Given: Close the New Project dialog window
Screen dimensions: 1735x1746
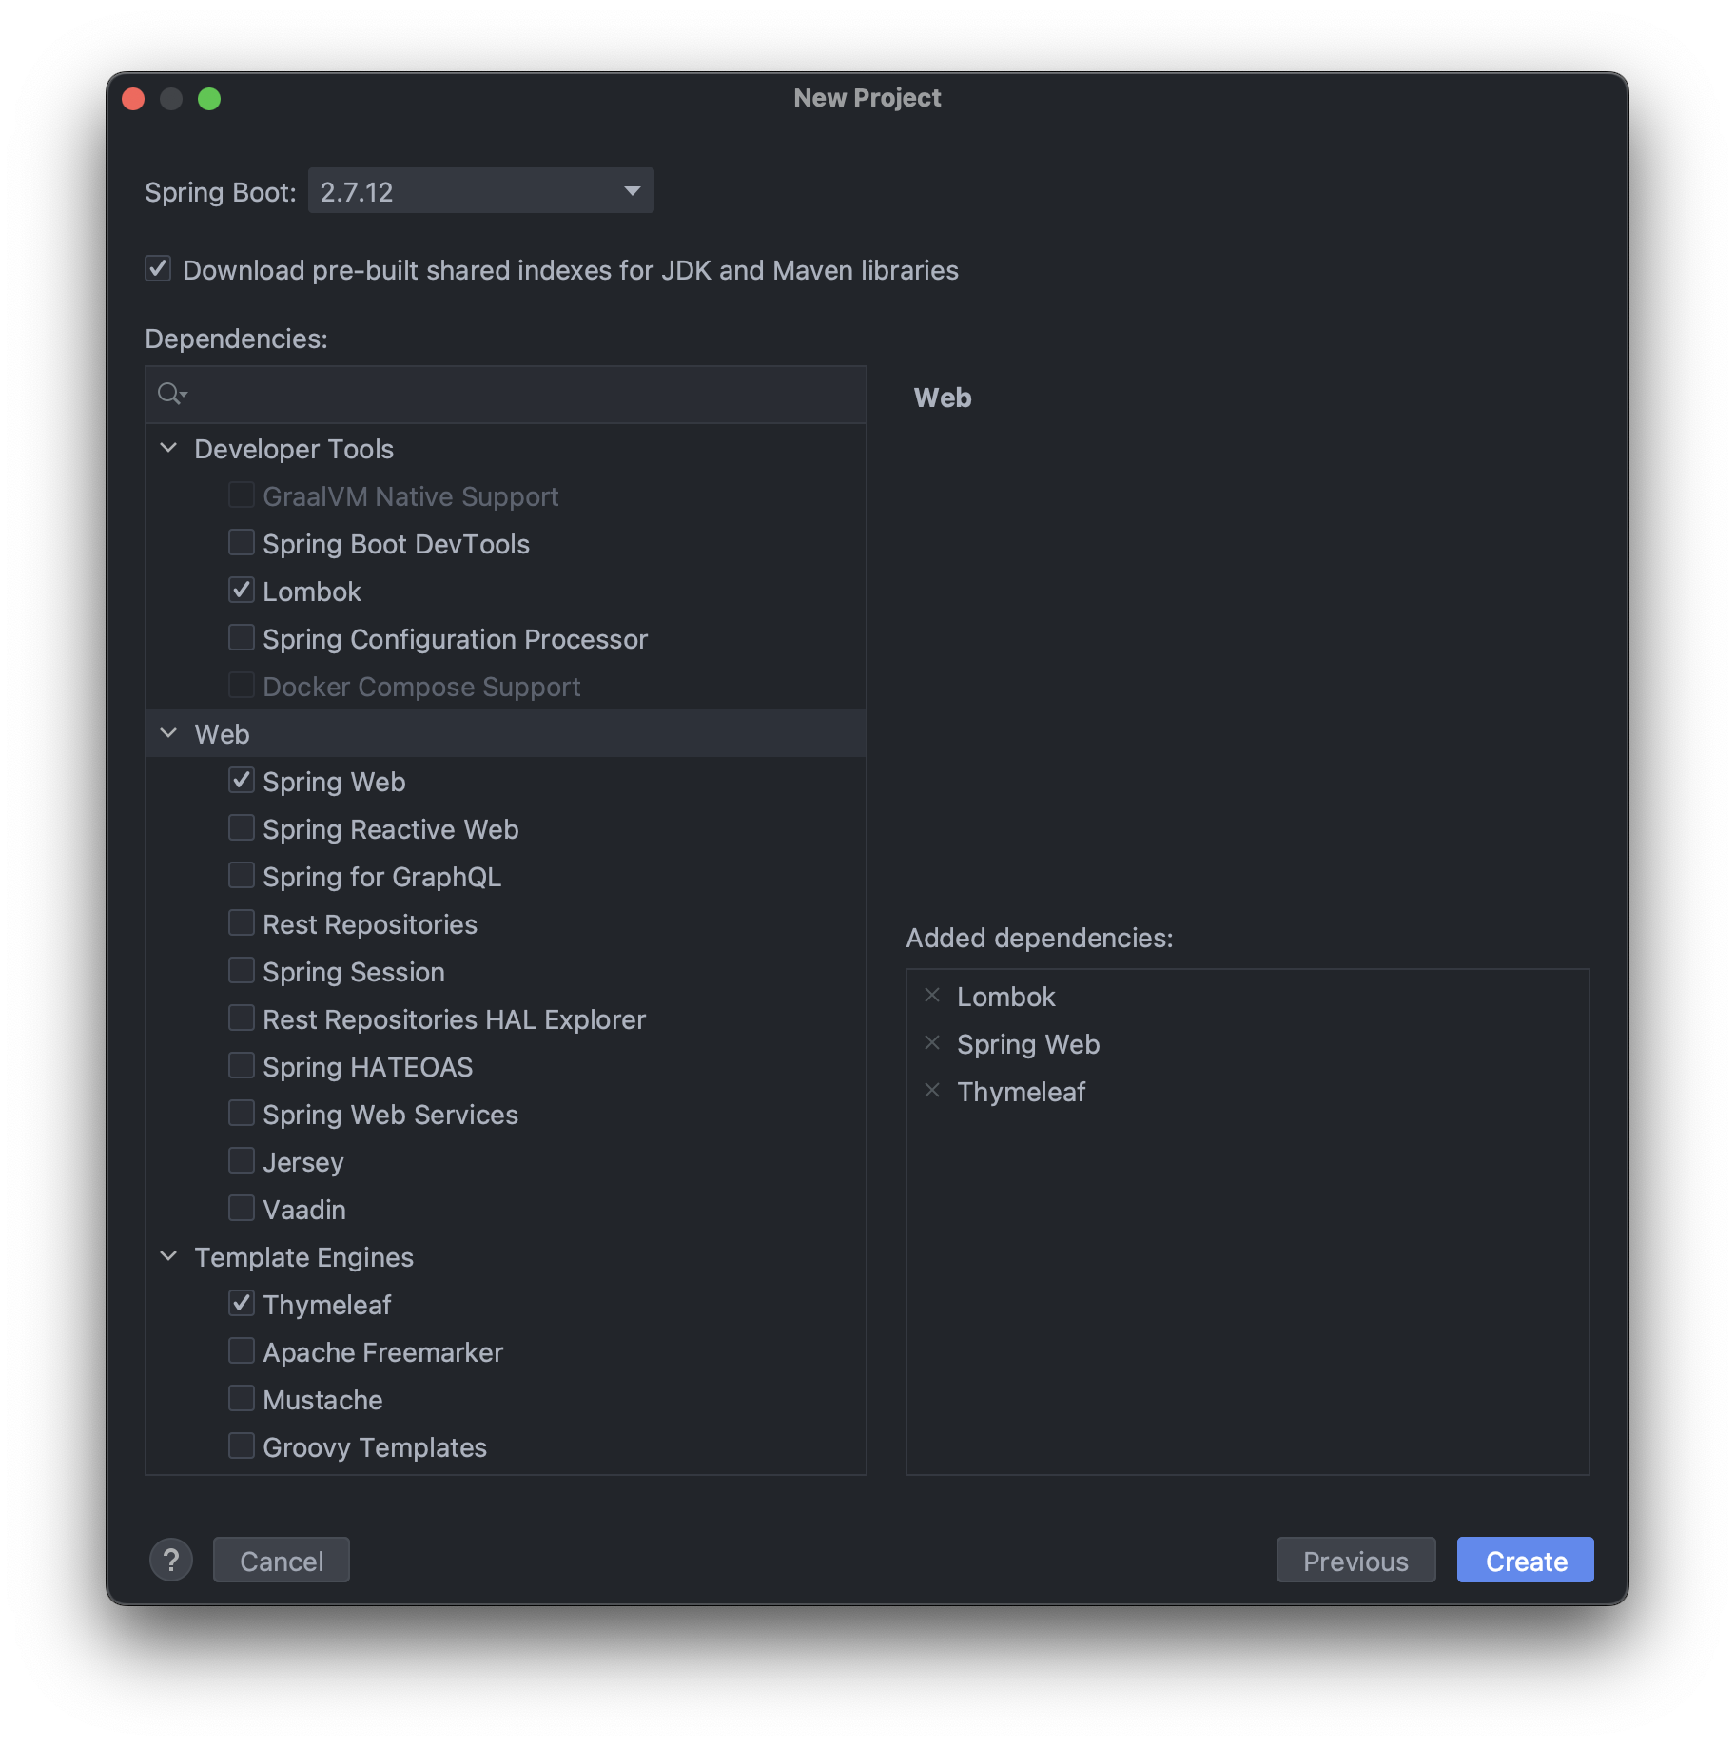Looking at the screenshot, I should 133,99.
